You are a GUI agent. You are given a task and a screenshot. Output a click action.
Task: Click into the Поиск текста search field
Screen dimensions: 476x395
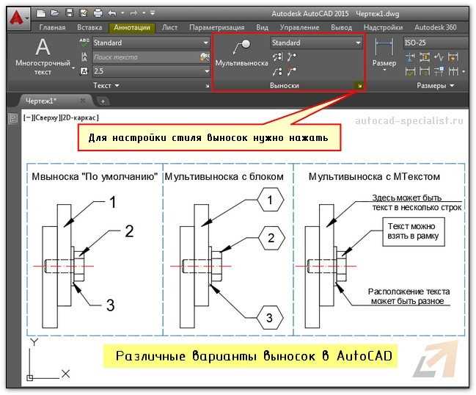(147, 57)
